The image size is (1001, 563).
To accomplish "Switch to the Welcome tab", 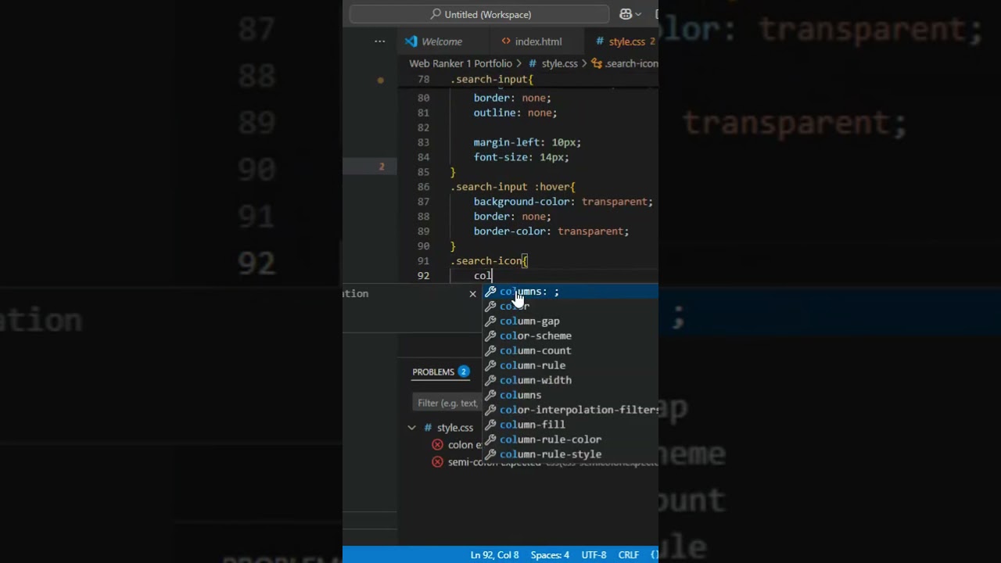I will point(442,41).
